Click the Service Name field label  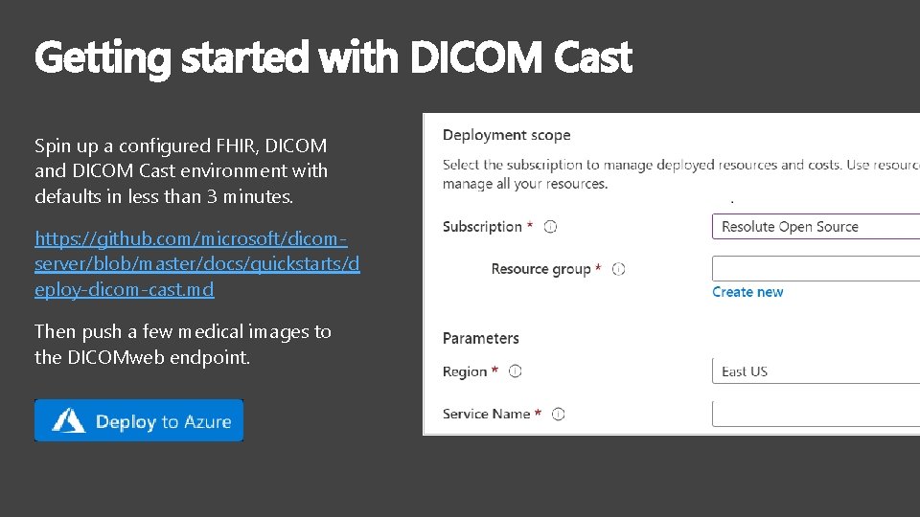[x=487, y=414]
